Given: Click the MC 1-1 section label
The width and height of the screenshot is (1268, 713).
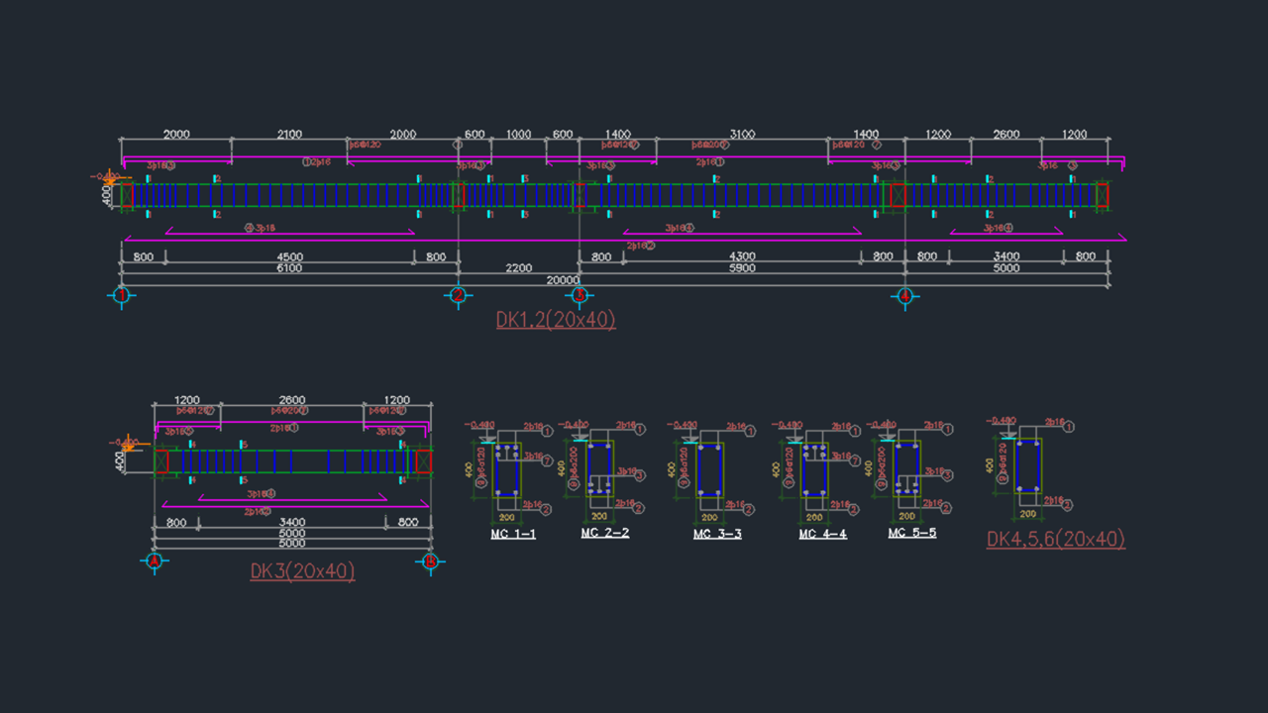Looking at the screenshot, I should [x=513, y=535].
